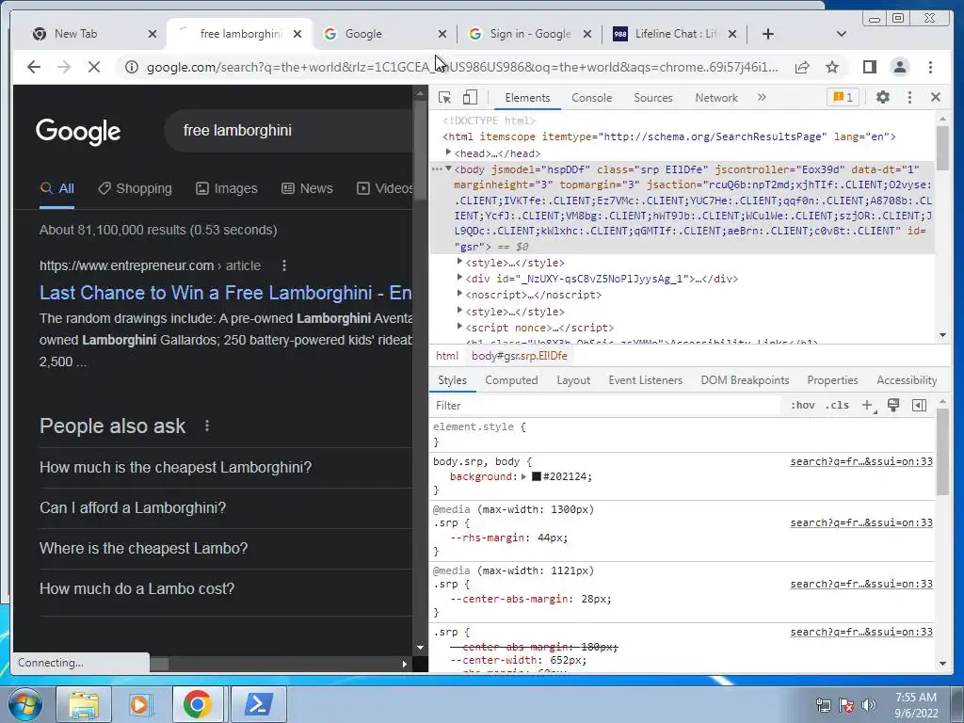This screenshot has width=964, height=723.
Task: Expand the background shorthand property
Action: click(523, 476)
